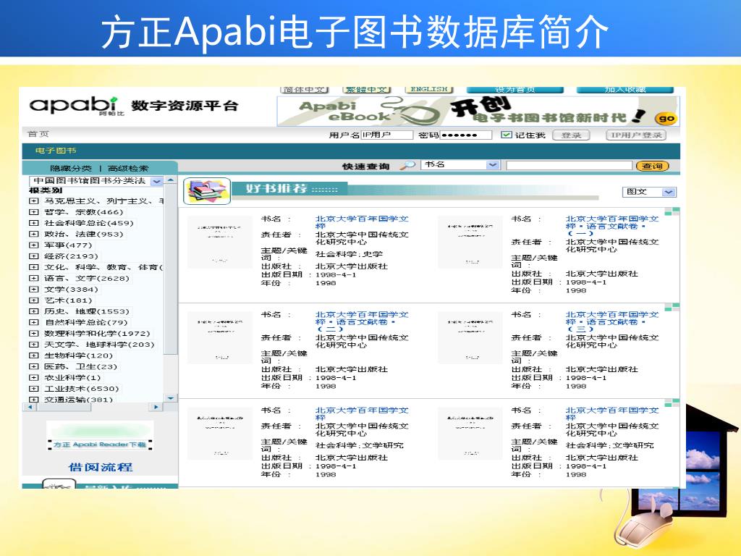This screenshot has width=741, height=556.
Task: Expand the 政治、法律(953) category
Action: 33,234
